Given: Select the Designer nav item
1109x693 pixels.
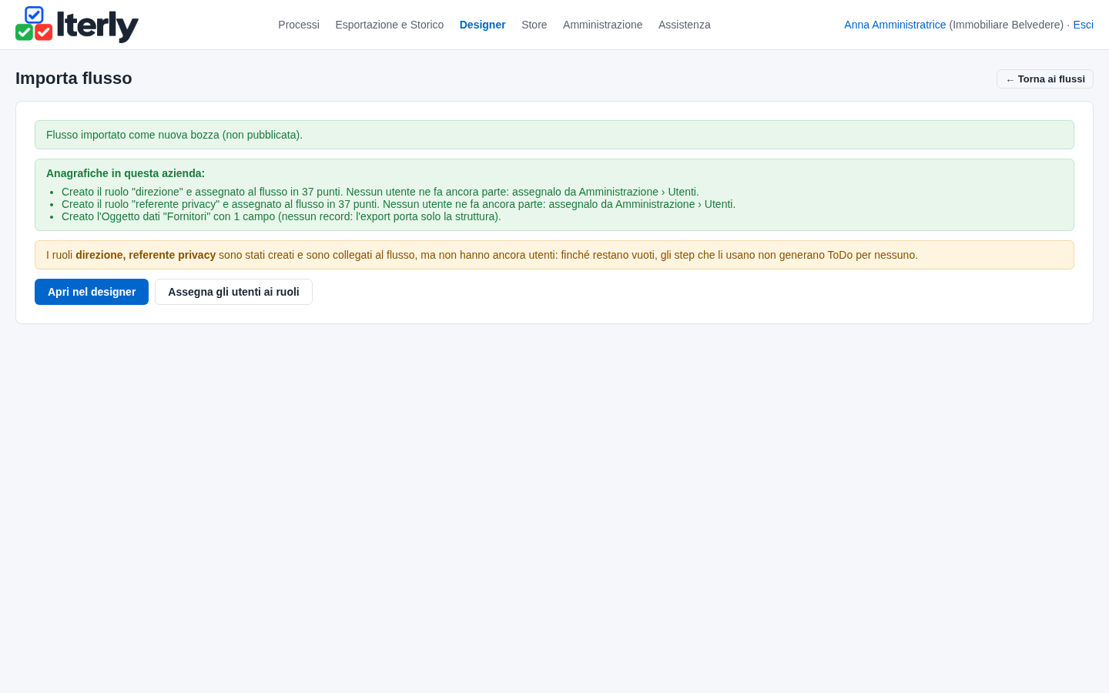Looking at the screenshot, I should pos(483,25).
